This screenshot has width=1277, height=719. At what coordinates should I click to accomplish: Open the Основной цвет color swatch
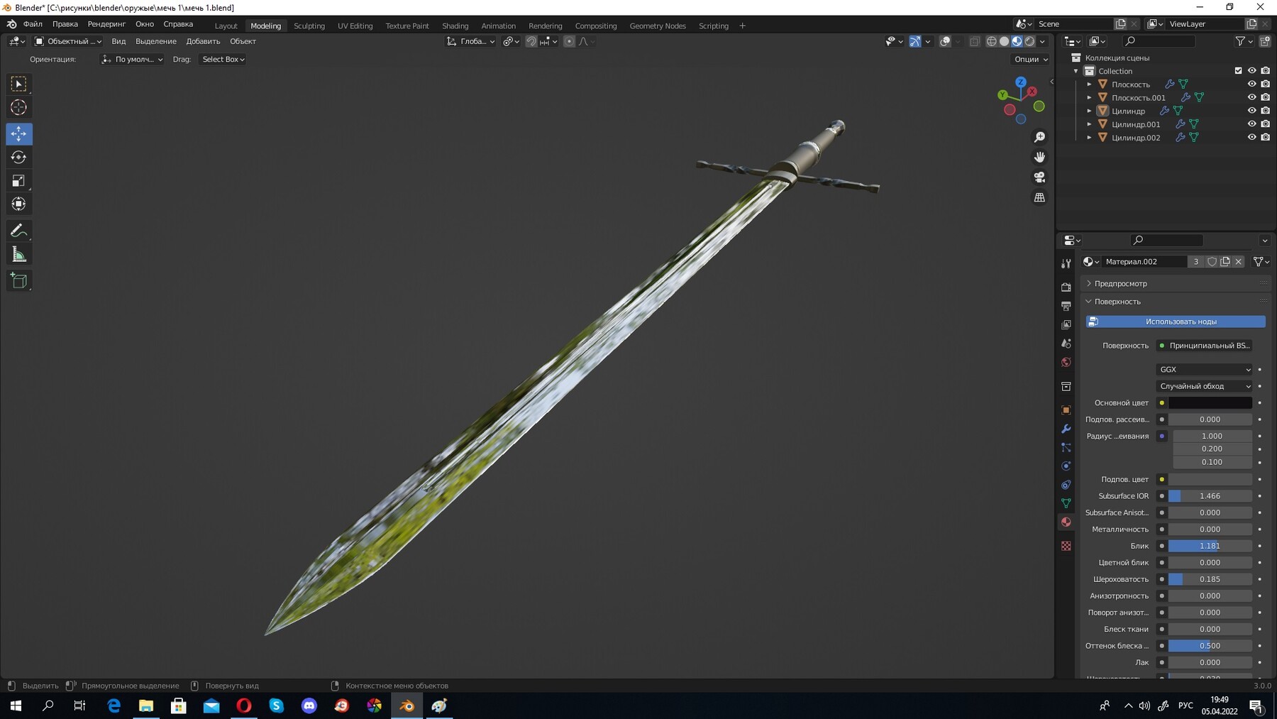coord(1210,402)
